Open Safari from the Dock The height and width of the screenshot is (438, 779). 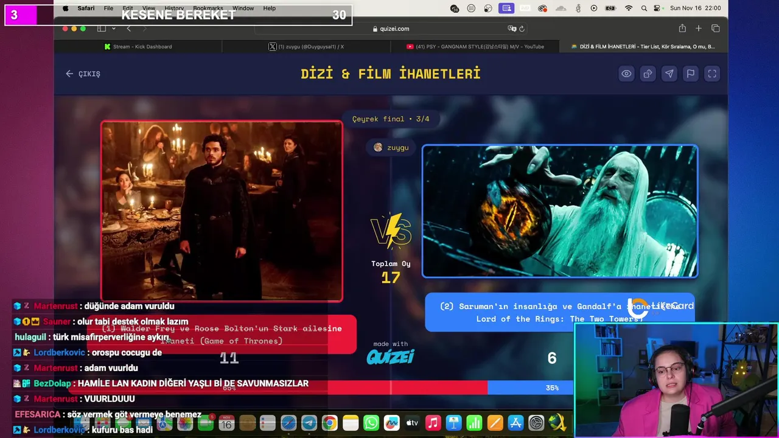tap(288, 423)
